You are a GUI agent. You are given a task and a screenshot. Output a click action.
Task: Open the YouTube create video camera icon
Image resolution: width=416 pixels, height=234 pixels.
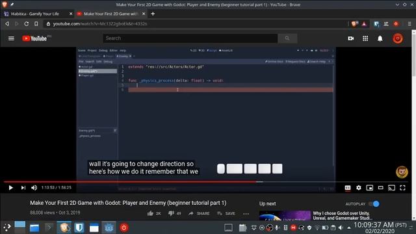[x=351, y=38]
